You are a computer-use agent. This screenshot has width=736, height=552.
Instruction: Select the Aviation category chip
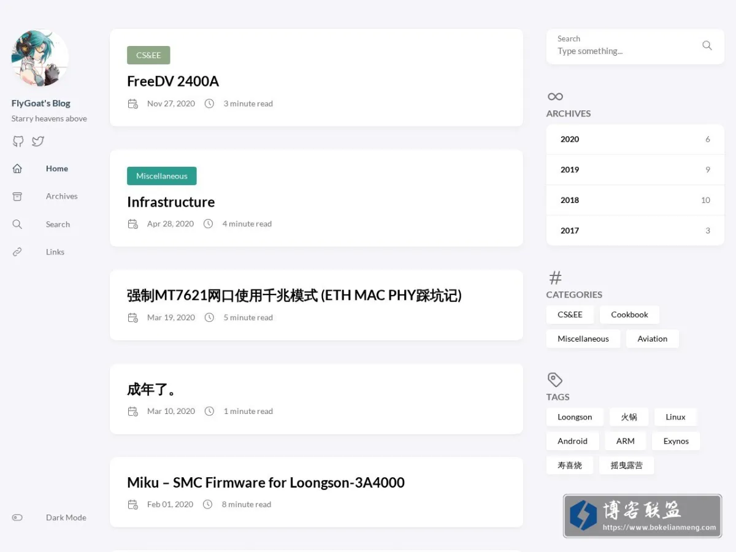pyautogui.click(x=652, y=339)
